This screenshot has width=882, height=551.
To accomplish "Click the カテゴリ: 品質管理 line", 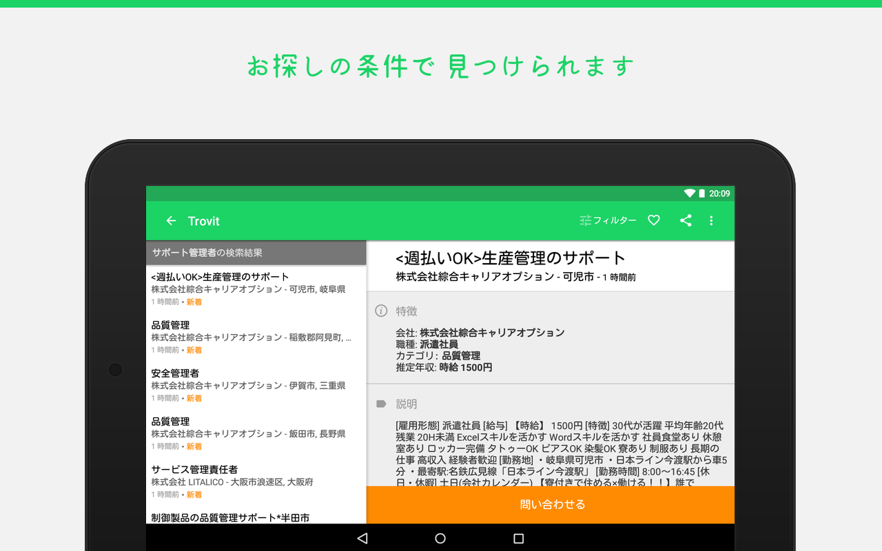I will [x=438, y=356].
